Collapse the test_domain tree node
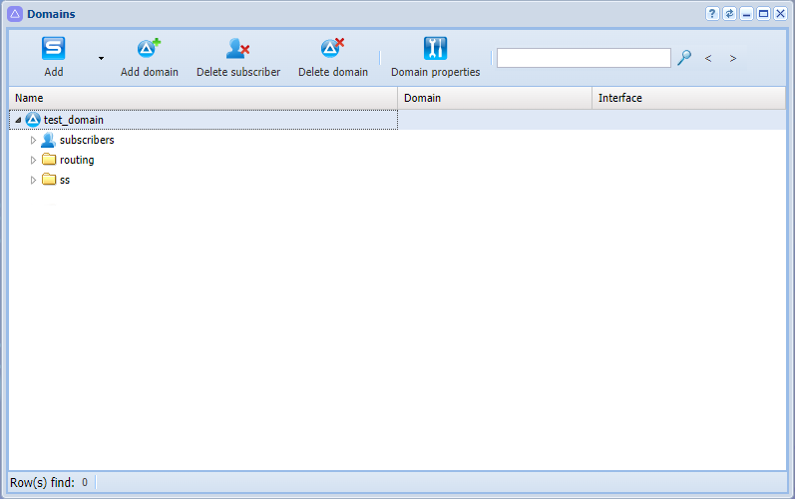The width and height of the screenshot is (795, 499). click(18, 120)
